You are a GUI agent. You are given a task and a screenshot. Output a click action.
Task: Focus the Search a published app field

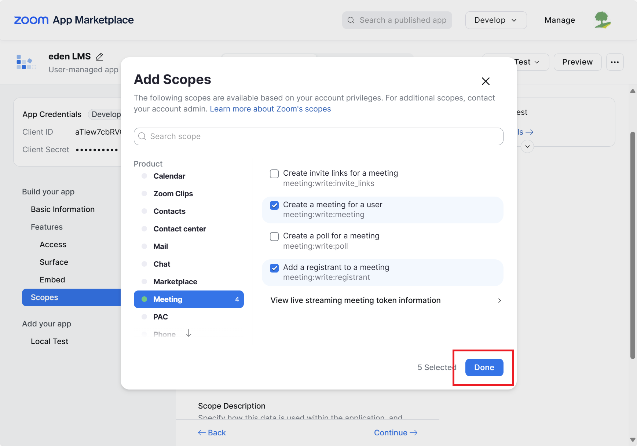(397, 20)
